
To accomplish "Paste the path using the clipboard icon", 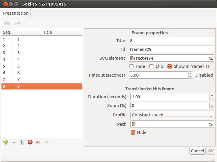I will tap(134, 124).
